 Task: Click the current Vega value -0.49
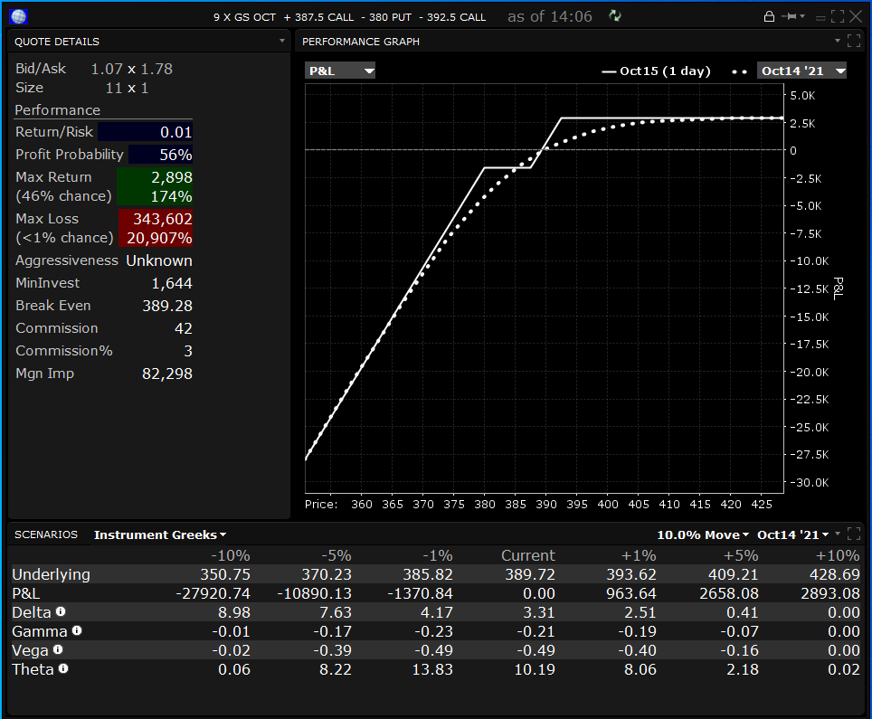pos(536,650)
